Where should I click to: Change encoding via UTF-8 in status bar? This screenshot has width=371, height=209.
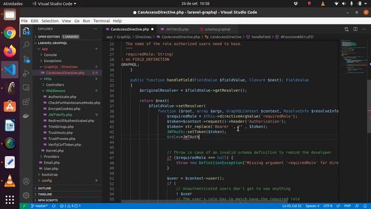pos(328,206)
